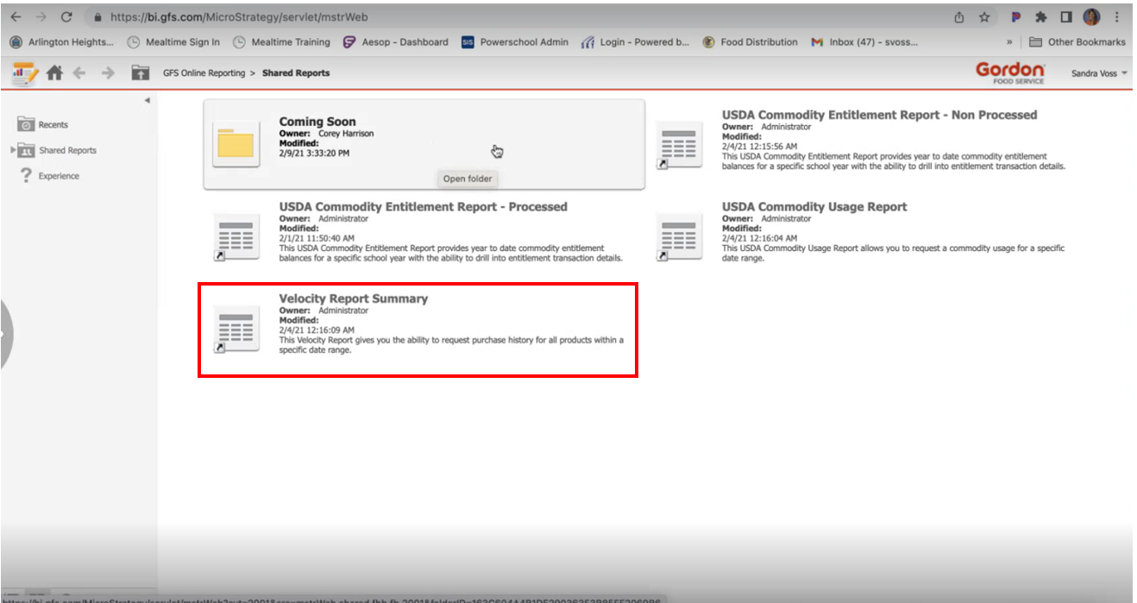Expand the Shared Reports tree arrow
This screenshot has height=603, width=1137.
[13, 149]
